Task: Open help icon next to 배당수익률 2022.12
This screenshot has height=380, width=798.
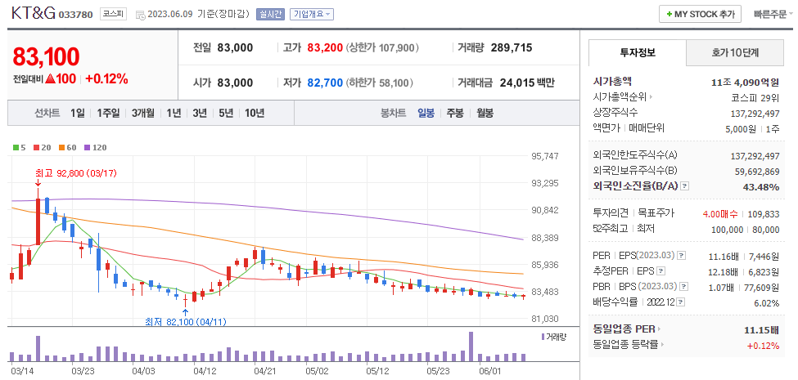Action: (x=681, y=302)
